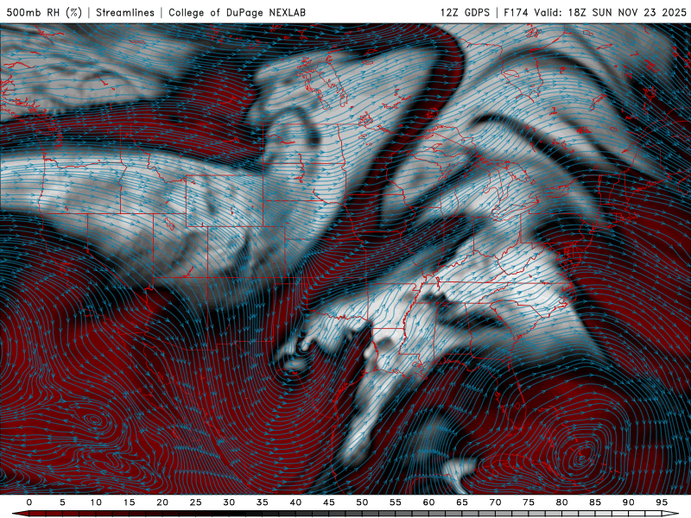Image resolution: width=691 pixels, height=518 pixels.
Task: Click the colorbar label "30"
Action: click(x=229, y=502)
